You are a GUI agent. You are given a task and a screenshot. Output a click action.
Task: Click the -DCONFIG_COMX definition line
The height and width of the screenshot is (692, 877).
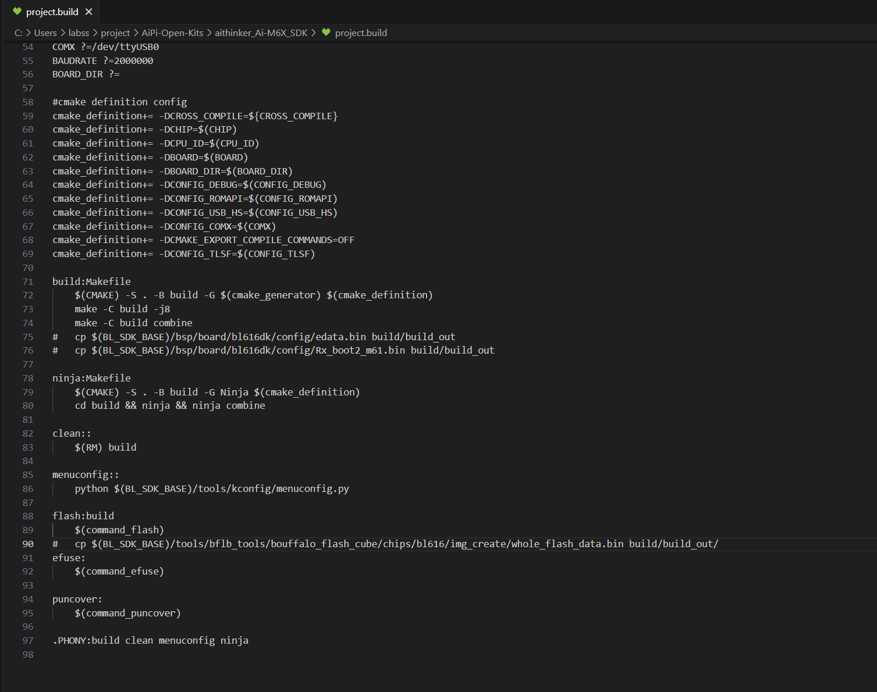(x=164, y=227)
